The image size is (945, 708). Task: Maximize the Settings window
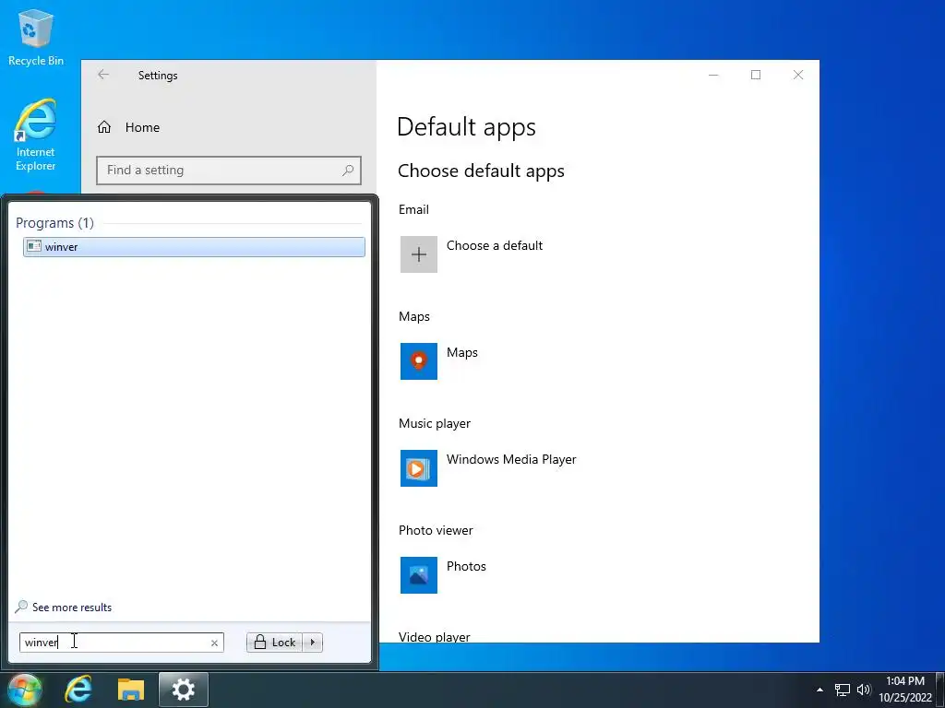pos(756,75)
